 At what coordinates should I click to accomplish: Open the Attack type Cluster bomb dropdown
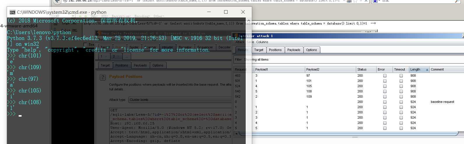coord(180,100)
